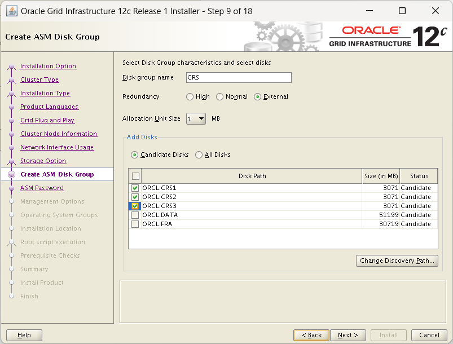Maximize the installer window
Screen dimensions: 453x344
(x=402, y=11)
